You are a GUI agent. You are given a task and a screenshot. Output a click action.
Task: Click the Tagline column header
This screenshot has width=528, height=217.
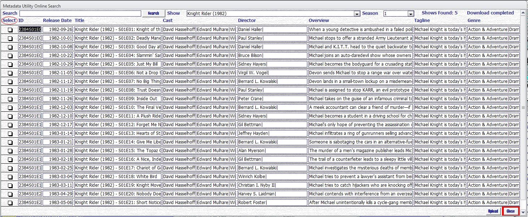(x=422, y=21)
